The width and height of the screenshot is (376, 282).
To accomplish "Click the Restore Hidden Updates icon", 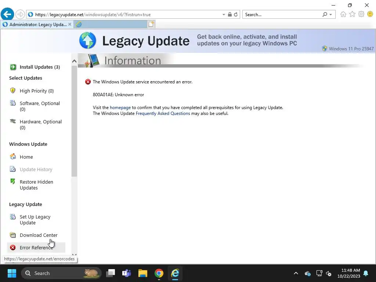I will tap(13, 181).
